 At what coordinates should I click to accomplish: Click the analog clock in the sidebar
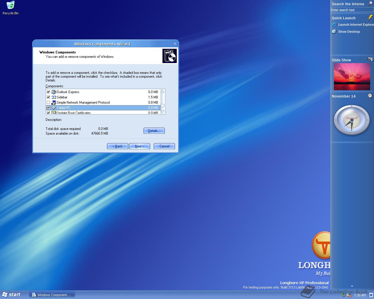coord(352,120)
